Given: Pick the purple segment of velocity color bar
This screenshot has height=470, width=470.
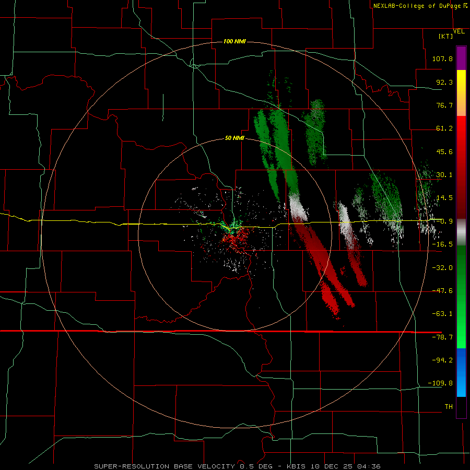Looking at the screenshot, I should [461, 58].
